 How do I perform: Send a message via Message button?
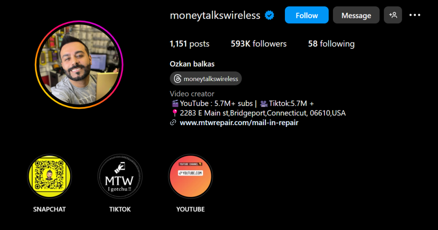coord(356,15)
